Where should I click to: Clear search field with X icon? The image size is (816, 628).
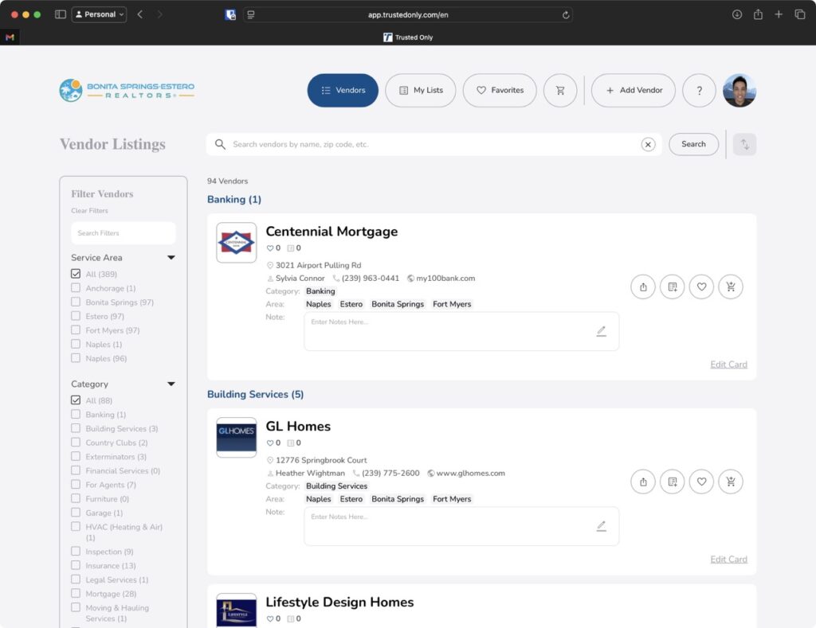click(x=648, y=144)
